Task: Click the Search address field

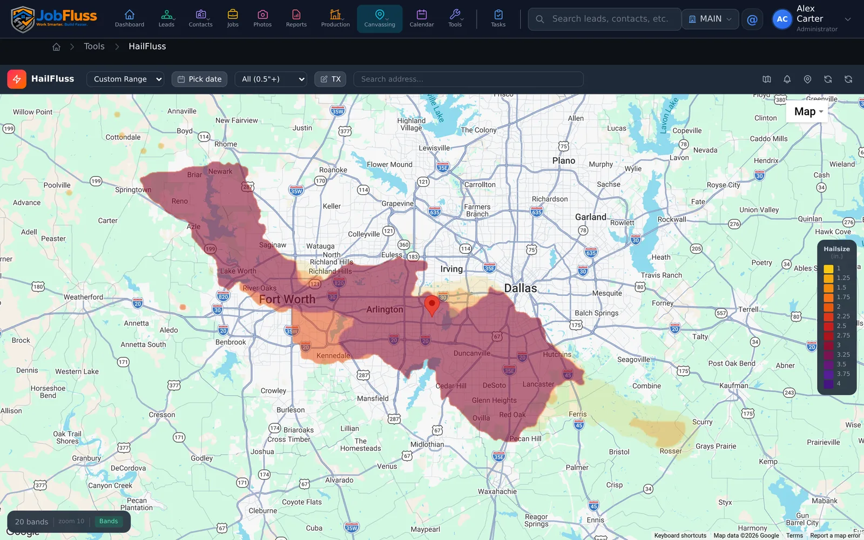Action: point(468,79)
